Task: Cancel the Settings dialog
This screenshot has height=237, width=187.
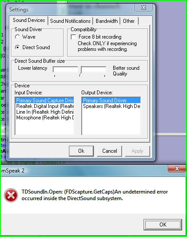Action: (x=110, y=151)
